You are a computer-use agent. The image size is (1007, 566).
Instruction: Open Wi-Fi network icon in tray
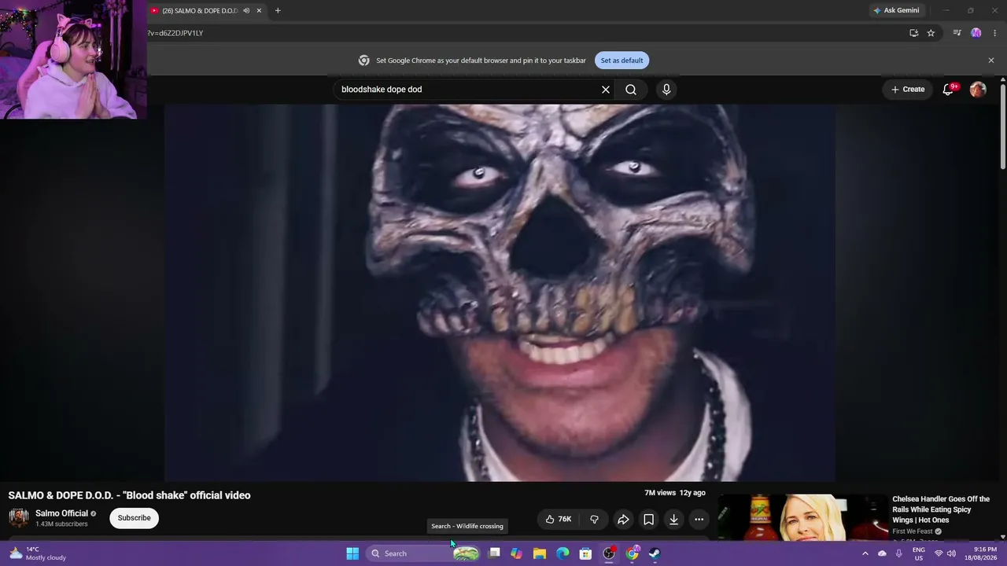coord(938,553)
